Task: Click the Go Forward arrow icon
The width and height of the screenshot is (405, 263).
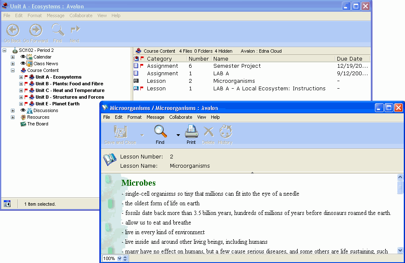Action: tap(35, 31)
